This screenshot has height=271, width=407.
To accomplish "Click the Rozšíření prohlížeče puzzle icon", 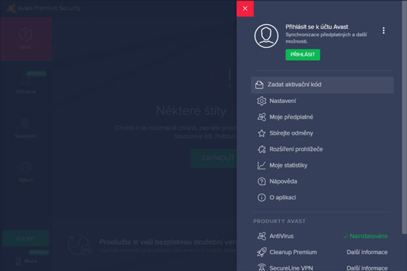I will pyautogui.click(x=262, y=150).
